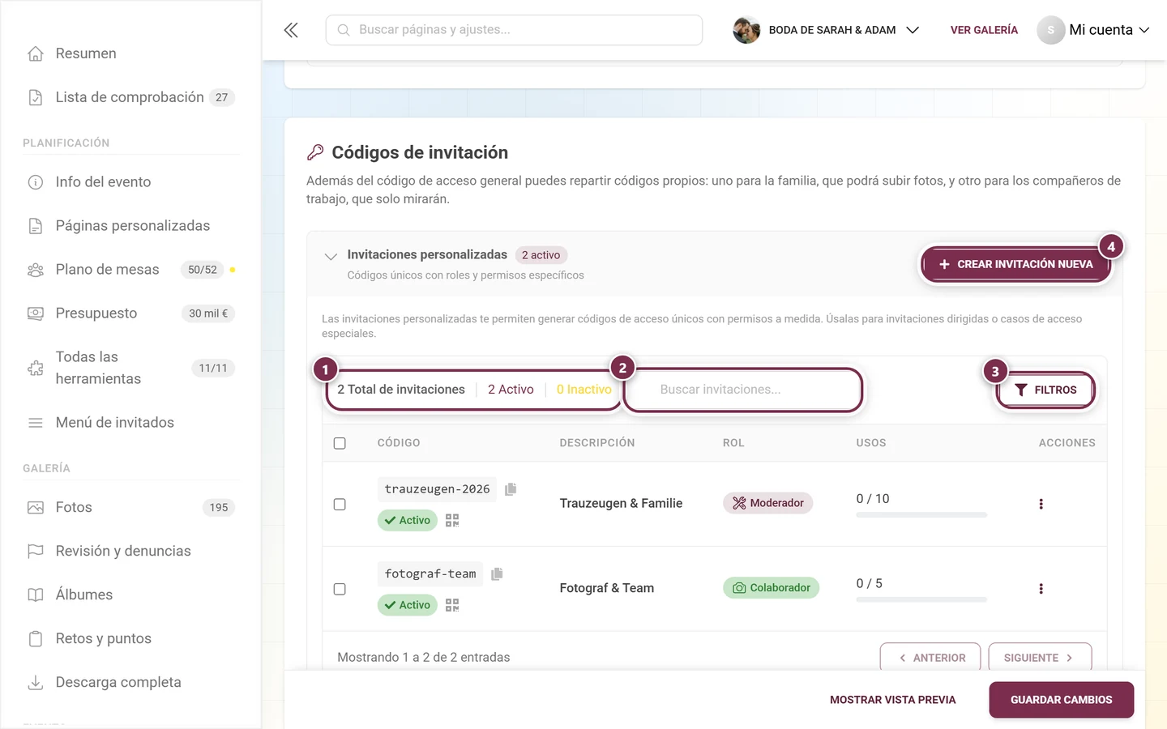Viewport: 1167px width, 729px height.
Task: Click the Moderador role badge
Action: 767,503
